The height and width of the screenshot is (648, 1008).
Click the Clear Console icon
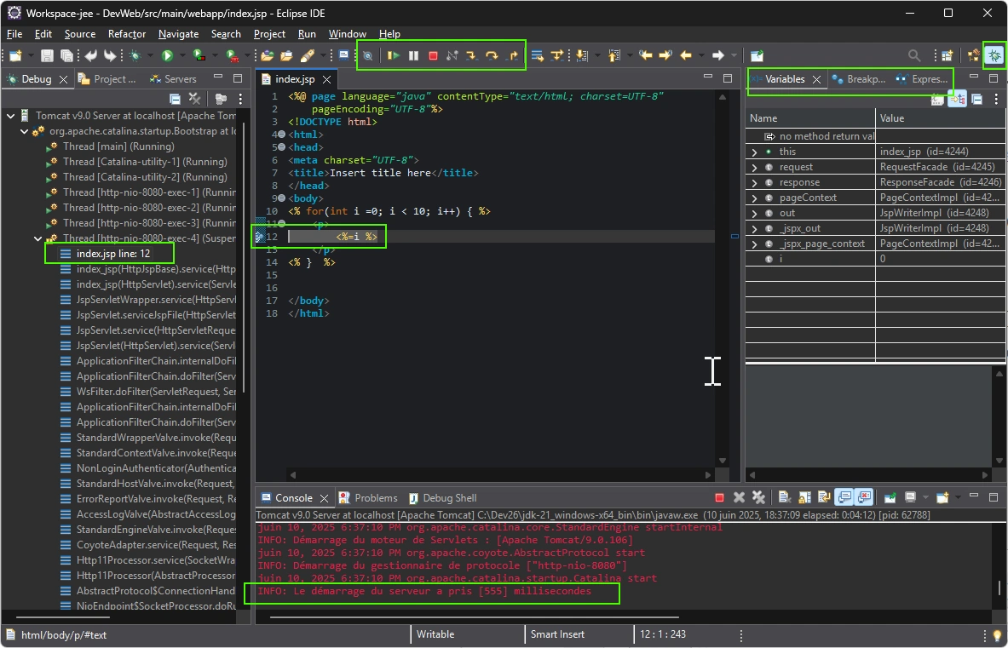[784, 498]
